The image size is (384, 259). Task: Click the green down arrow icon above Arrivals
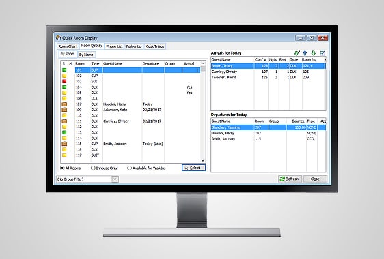click(x=313, y=52)
